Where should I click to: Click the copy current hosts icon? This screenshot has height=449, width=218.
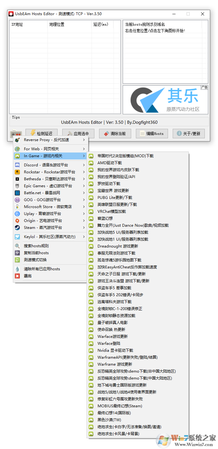17,253
